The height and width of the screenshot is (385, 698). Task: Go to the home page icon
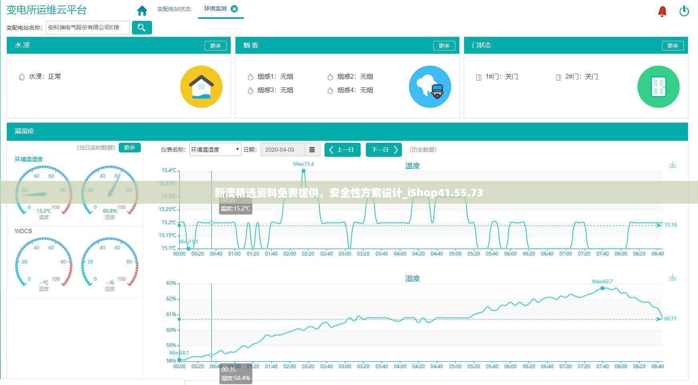pos(142,10)
